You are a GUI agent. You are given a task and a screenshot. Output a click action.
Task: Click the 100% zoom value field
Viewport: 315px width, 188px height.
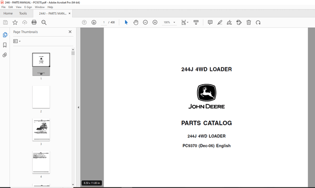click(167, 22)
